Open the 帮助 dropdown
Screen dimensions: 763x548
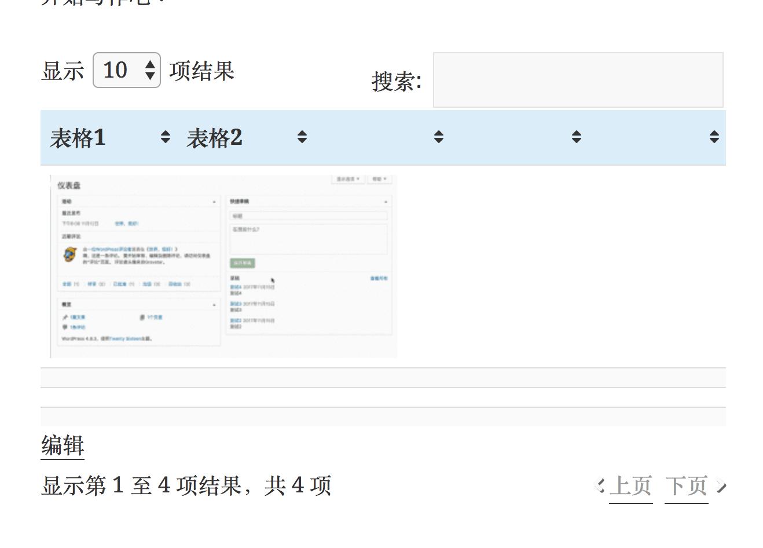click(x=379, y=178)
